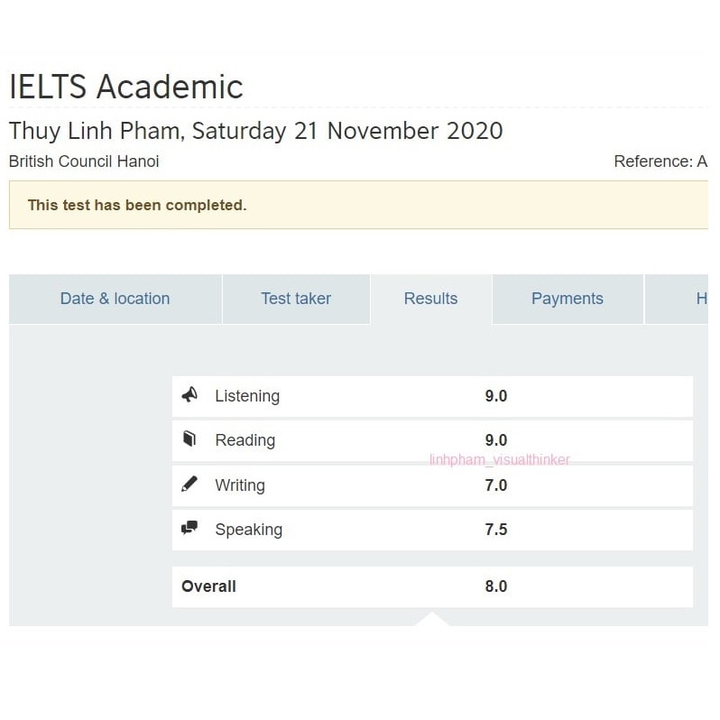The width and height of the screenshot is (720, 720).
Task: Click the test completed notification banner
Action: [x=357, y=205]
